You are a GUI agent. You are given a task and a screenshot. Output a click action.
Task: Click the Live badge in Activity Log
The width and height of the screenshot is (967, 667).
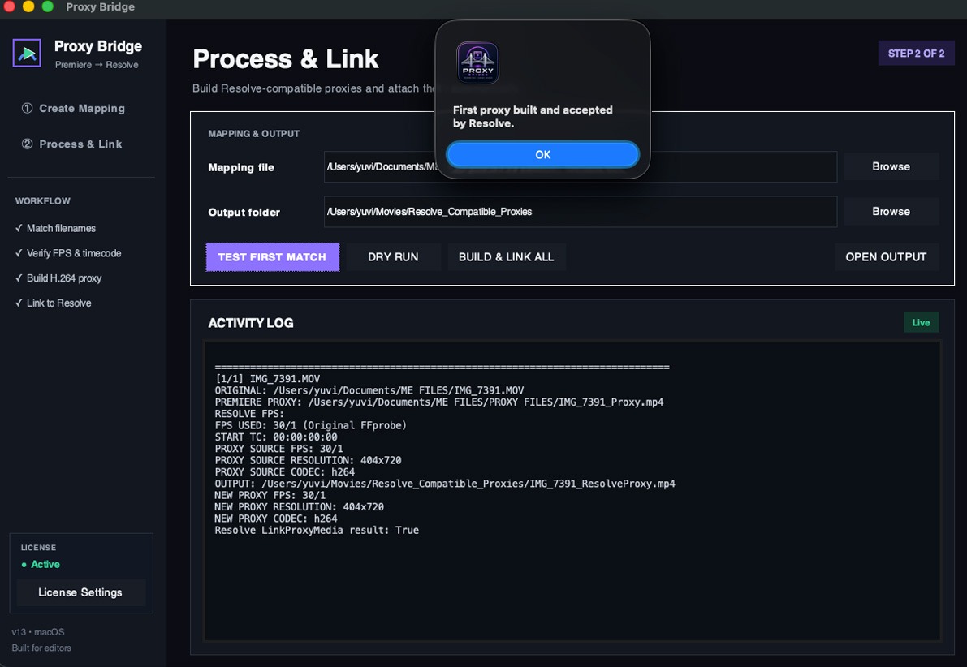(x=922, y=322)
